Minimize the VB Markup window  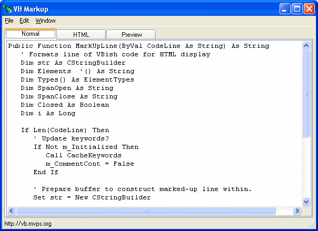click(x=284, y=9)
